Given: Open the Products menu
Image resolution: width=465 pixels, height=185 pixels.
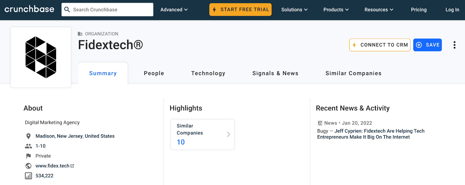Looking at the screenshot, I should (336, 10).
